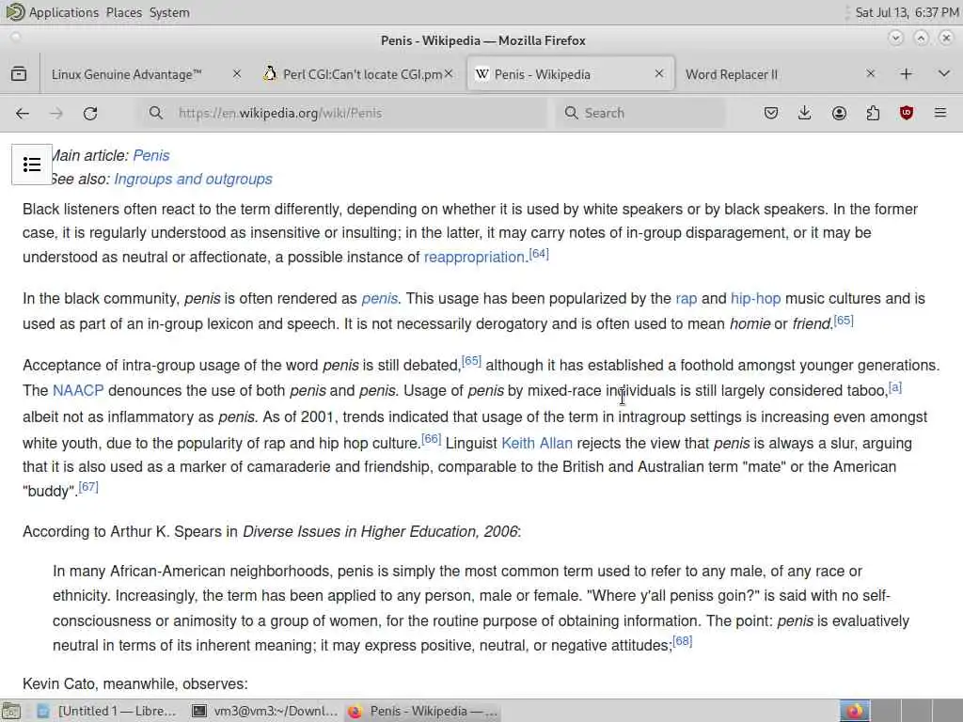Close the Perl CGI tab

pos(449,73)
